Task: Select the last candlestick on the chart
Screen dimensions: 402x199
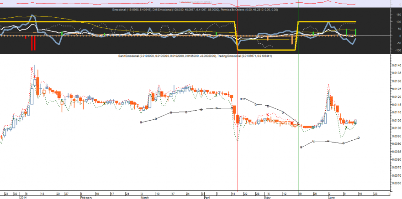Action: 355,121
